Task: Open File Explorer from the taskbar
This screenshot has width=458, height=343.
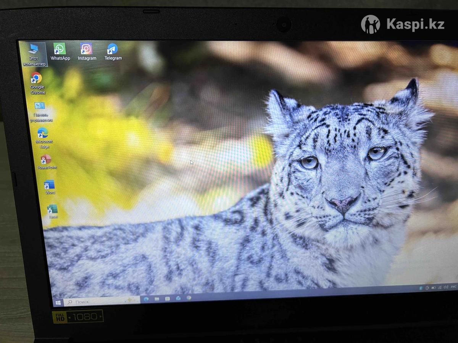Action: [x=157, y=299]
